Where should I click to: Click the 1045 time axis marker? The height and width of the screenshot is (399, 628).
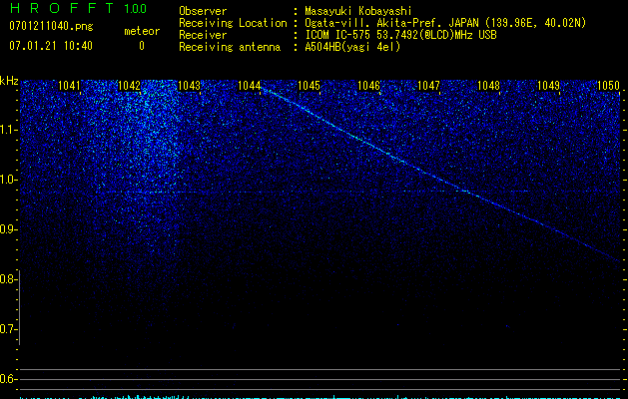310,85
